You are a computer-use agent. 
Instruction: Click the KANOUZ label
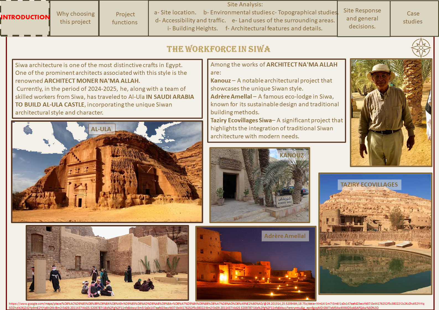[x=292, y=155]
